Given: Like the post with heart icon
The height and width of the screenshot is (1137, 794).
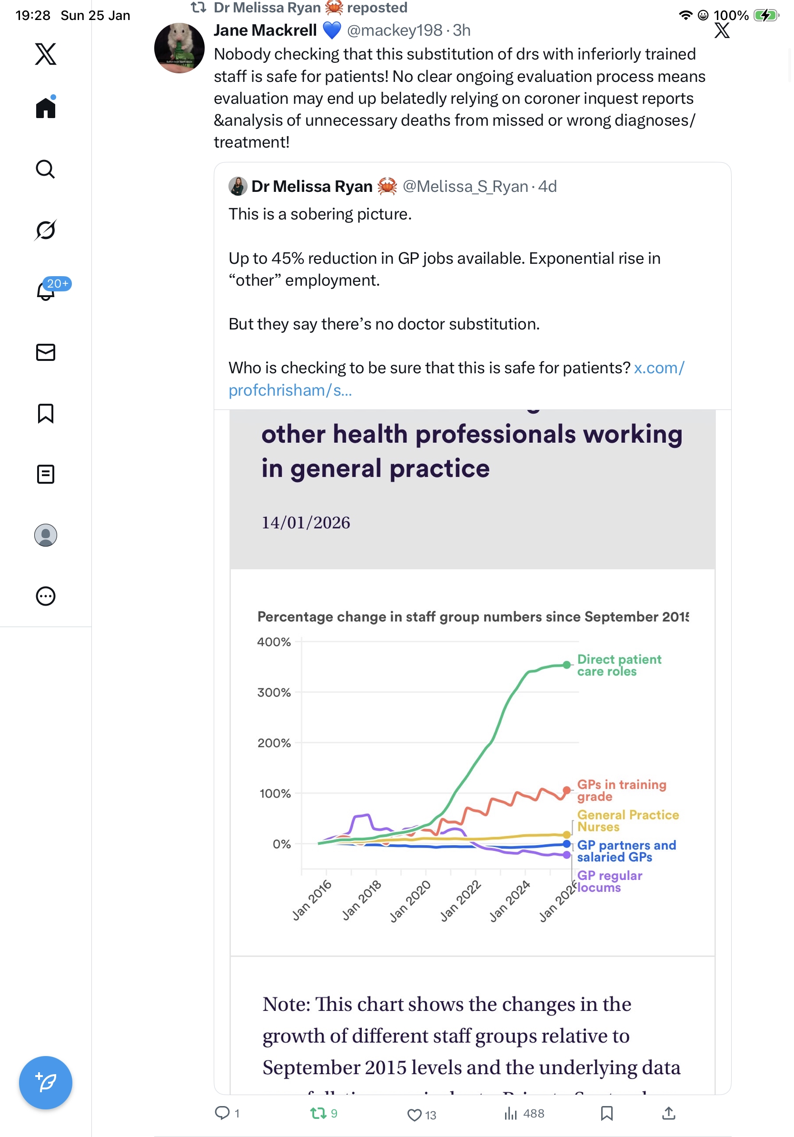Looking at the screenshot, I should click(x=414, y=1115).
